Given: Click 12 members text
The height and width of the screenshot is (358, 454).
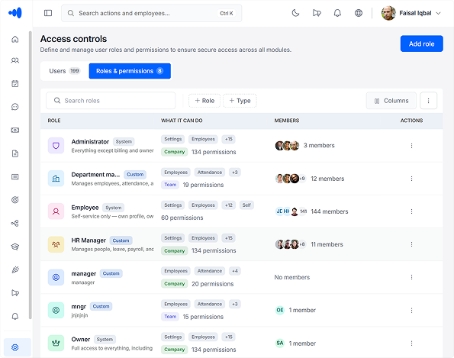Looking at the screenshot, I should 327,179.
